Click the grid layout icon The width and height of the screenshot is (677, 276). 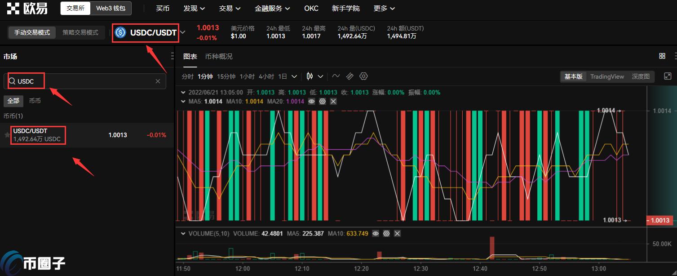click(x=662, y=56)
